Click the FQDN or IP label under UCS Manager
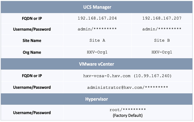Screen dimensions: 194x122 [x=32, y=19]
